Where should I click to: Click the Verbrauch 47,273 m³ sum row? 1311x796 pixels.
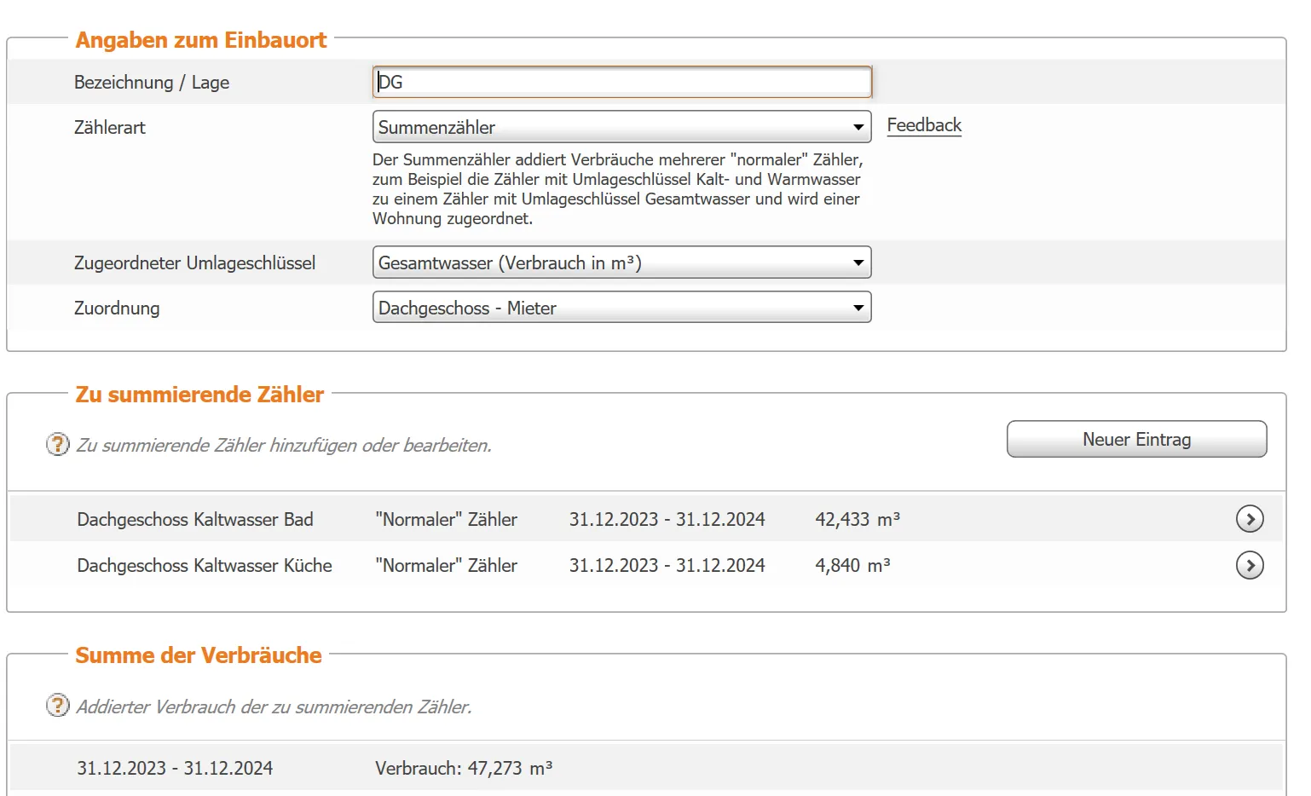[464, 768]
